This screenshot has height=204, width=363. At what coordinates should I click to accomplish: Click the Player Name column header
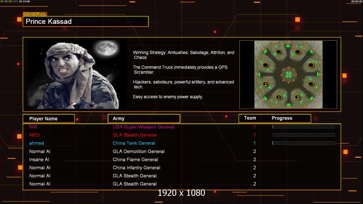point(49,119)
